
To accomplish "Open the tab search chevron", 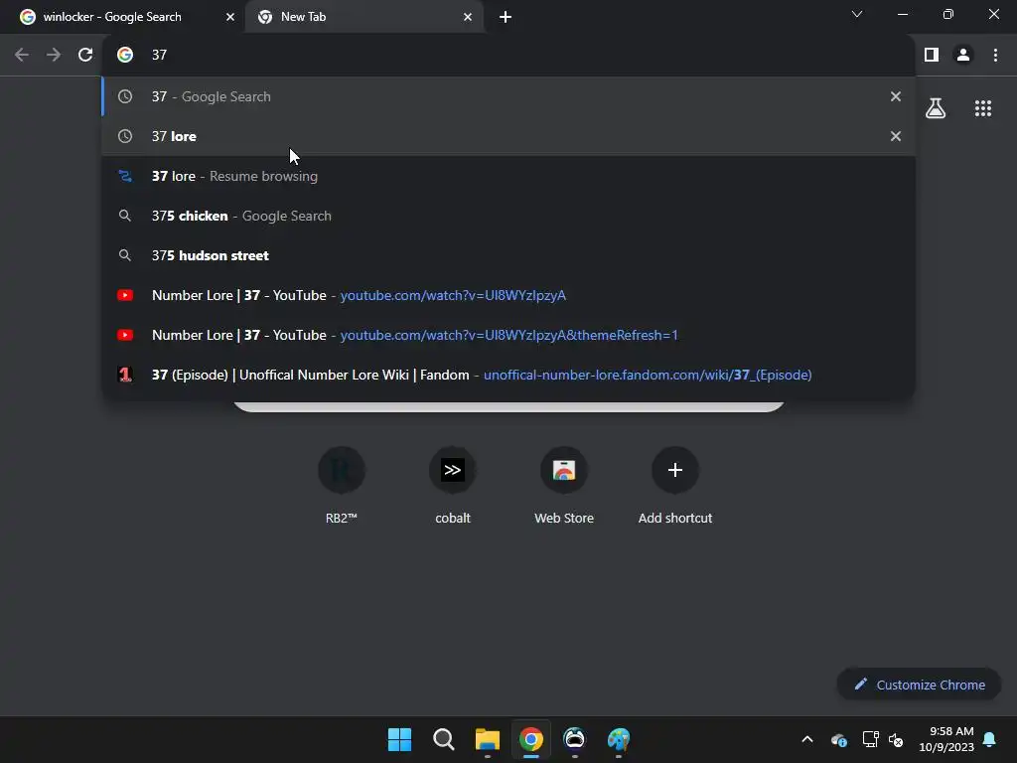I will tap(857, 14).
